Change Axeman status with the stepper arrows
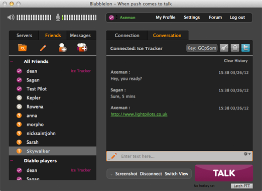Screen dimensions: 262x191 tap(116, 18)
